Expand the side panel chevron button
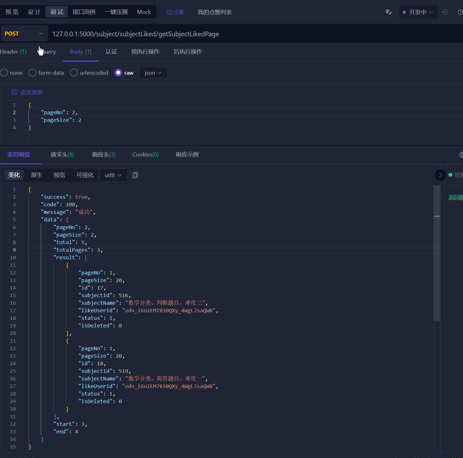The width and height of the screenshot is (463, 458). pos(441,175)
